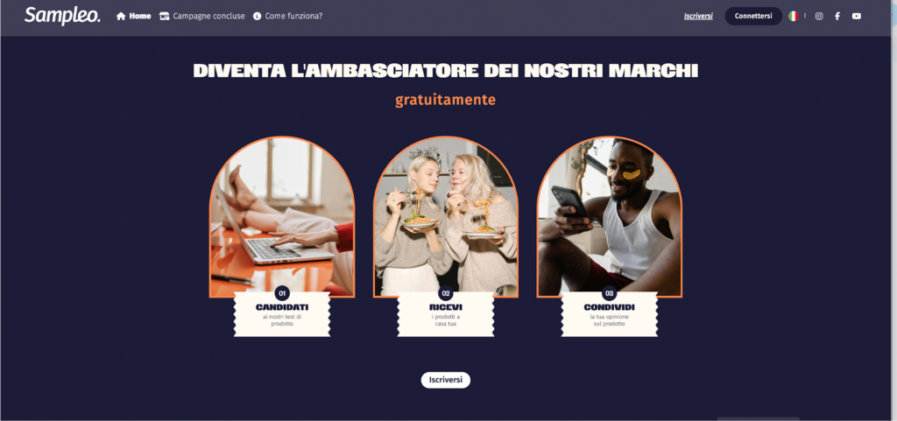Viewport: 897px width, 421px height.
Task: Click the Come funziona info icon
Action: pyautogui.click(x=257, y=16)
